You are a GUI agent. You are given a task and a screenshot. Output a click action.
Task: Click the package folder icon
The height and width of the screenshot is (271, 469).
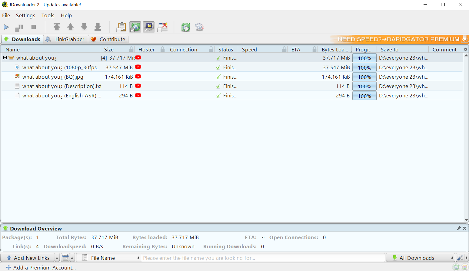(x=12, y=57)
